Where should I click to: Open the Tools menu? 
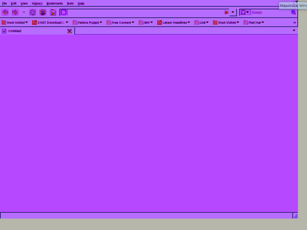[x=70, y=4]
